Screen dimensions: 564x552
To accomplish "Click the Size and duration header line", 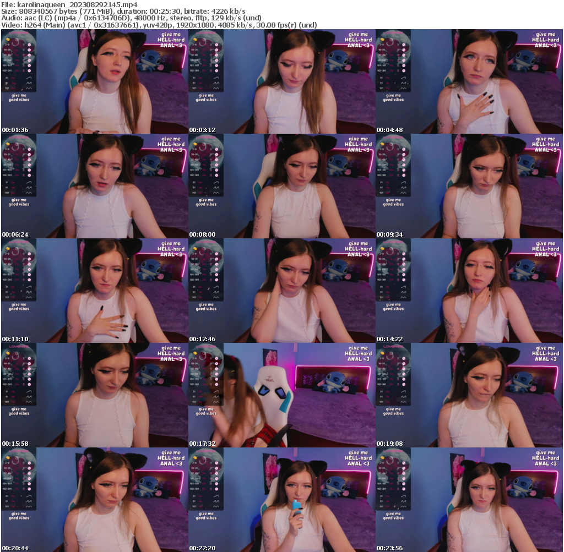I will pos(123,12).
